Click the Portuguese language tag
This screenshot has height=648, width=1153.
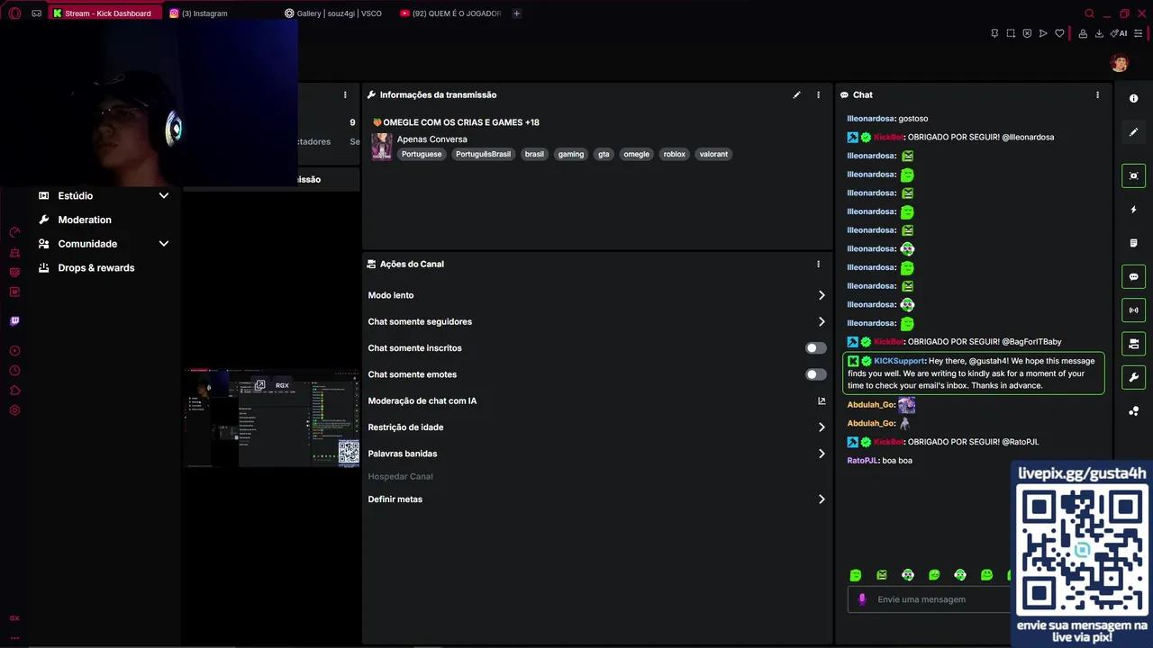[422, 154]
